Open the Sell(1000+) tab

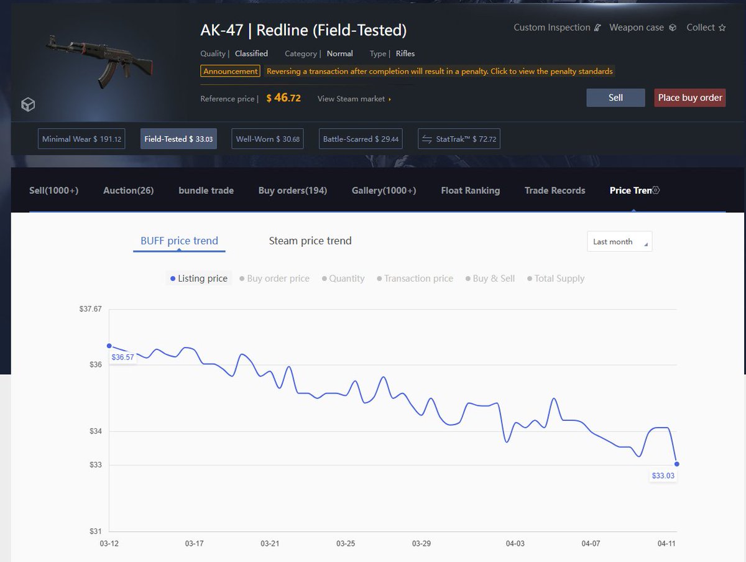pos(54,190)
